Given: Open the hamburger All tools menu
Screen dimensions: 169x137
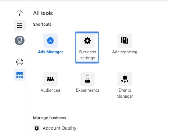Looking at the screenshot, I should (x=20, y=25).
